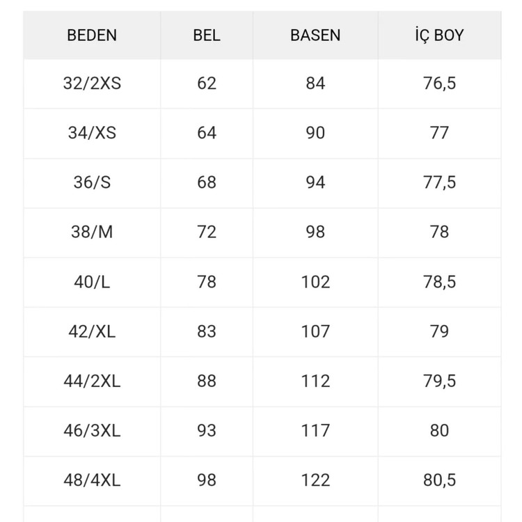Image resolution: width=522 pixels, height=522 pixels.
Task: Click waist value 78 in 40/L row
Action: point(207,282)
